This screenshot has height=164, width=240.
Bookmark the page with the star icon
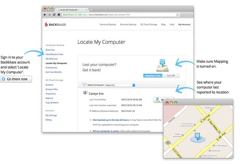click(177, 15)
